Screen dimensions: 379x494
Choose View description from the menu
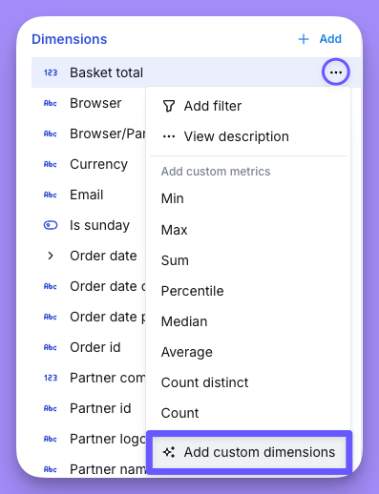click(x=248, y=136)
